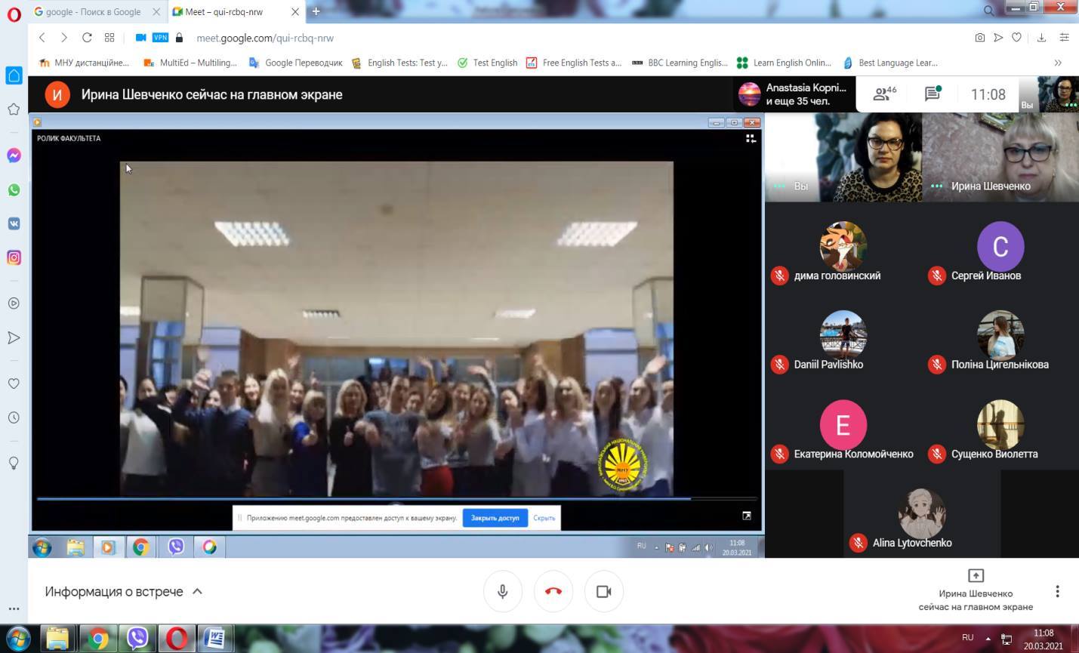The image size is (1079, 653).
Task: Select the Ирина Шевченко video tile
Action: coord(1000,157)
